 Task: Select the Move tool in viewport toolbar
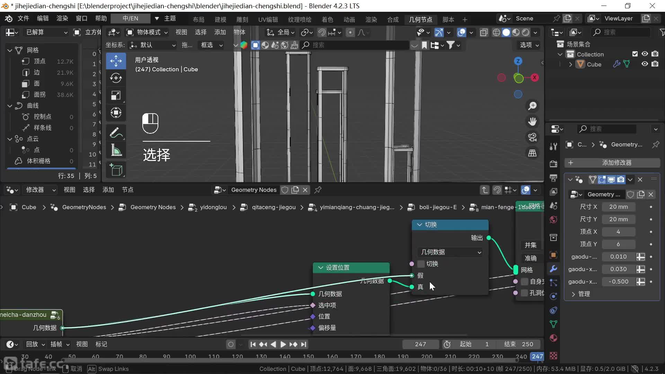click(116, 61)
